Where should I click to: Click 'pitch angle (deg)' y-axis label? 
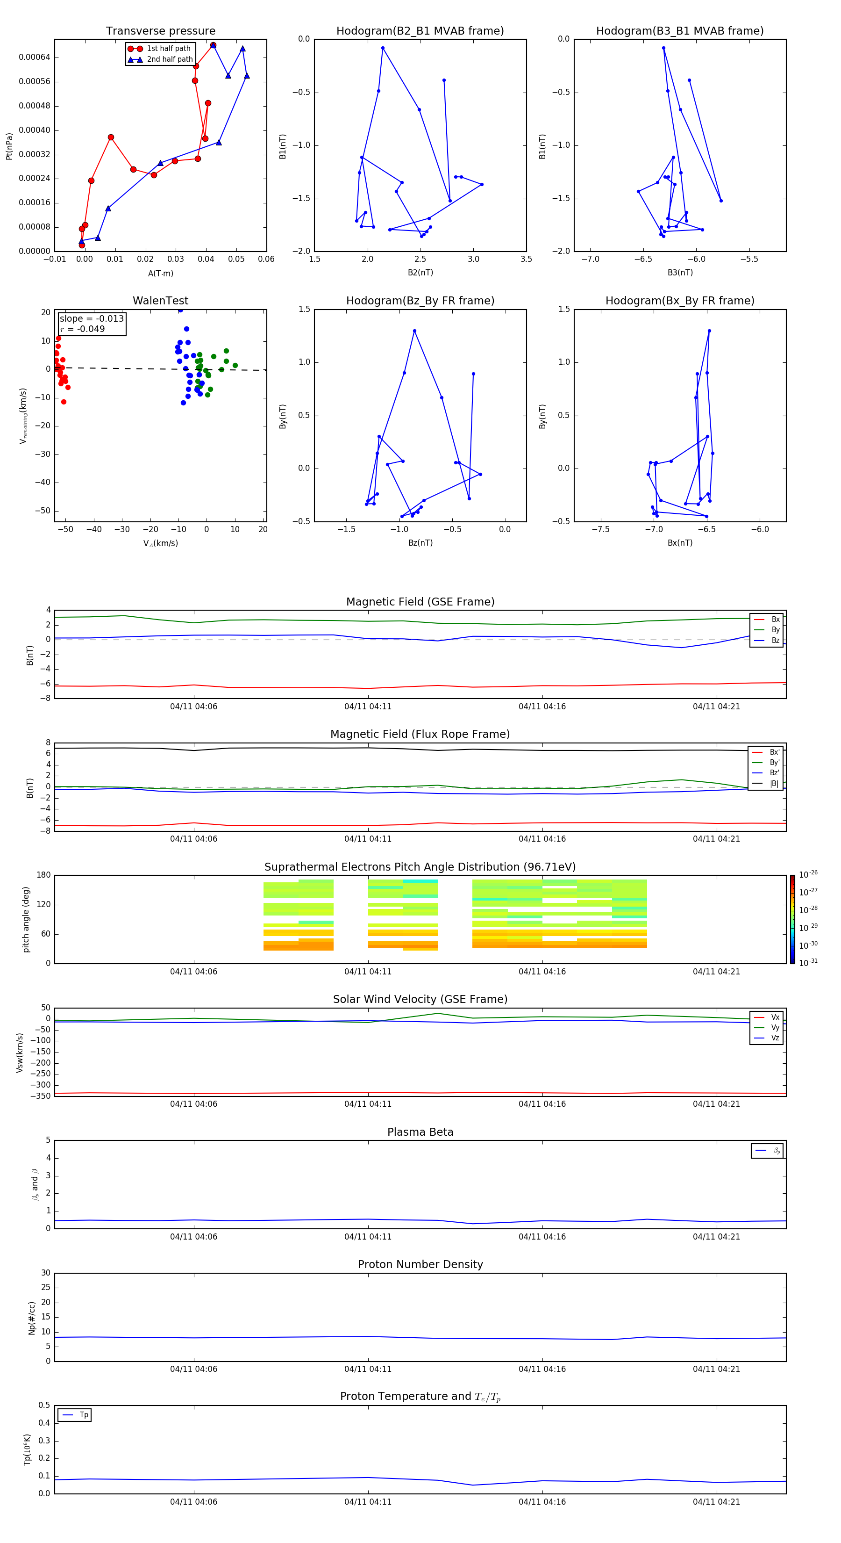[x=26, y=919]
